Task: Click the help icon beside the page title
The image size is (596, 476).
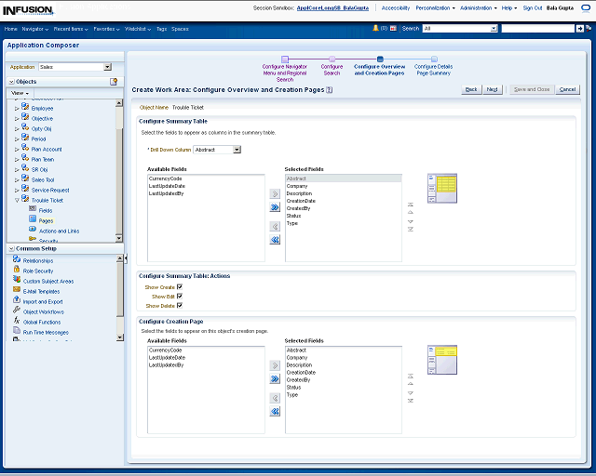Action: pyautogui.click(x=330, y=89)
